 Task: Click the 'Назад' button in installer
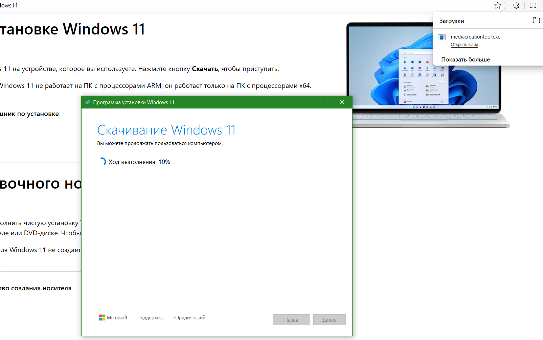tap(291, 320)
